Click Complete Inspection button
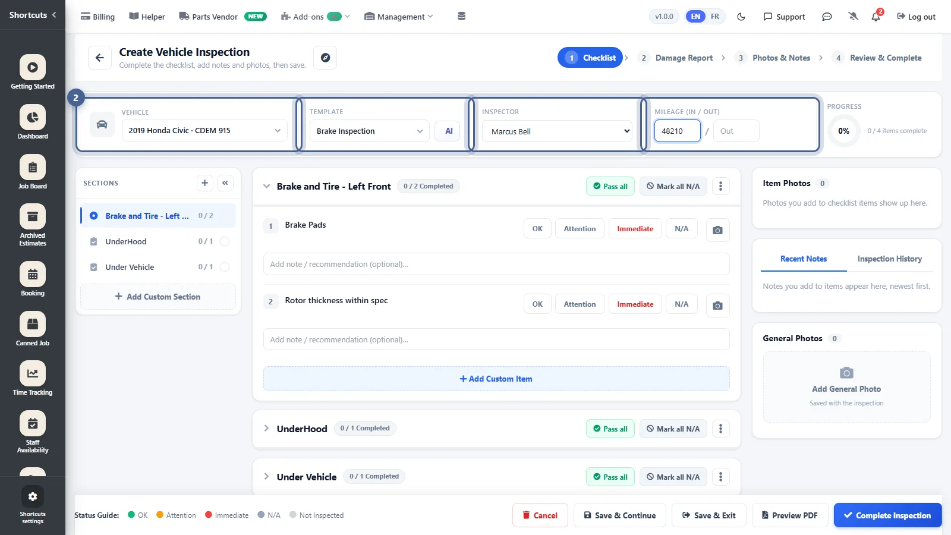Image resolution: width=951 pixels, height=535 pixels. (887, 515)
